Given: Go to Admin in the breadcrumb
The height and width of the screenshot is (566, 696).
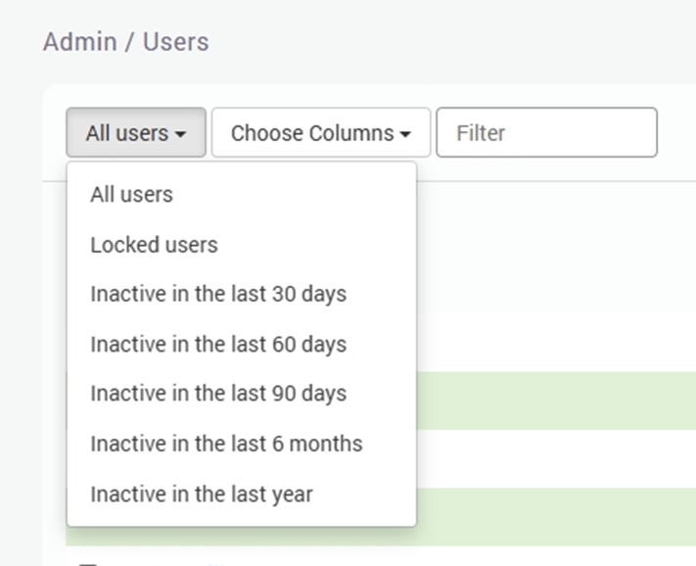Looking at the screenshot, I should pyautogui.click(x=79, y=42).
